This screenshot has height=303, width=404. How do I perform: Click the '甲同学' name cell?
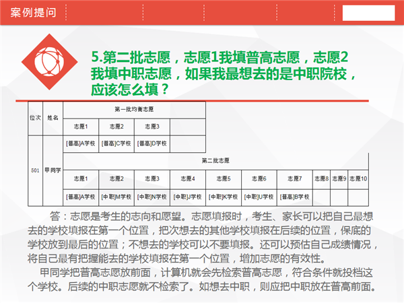[x=53, y=170]
